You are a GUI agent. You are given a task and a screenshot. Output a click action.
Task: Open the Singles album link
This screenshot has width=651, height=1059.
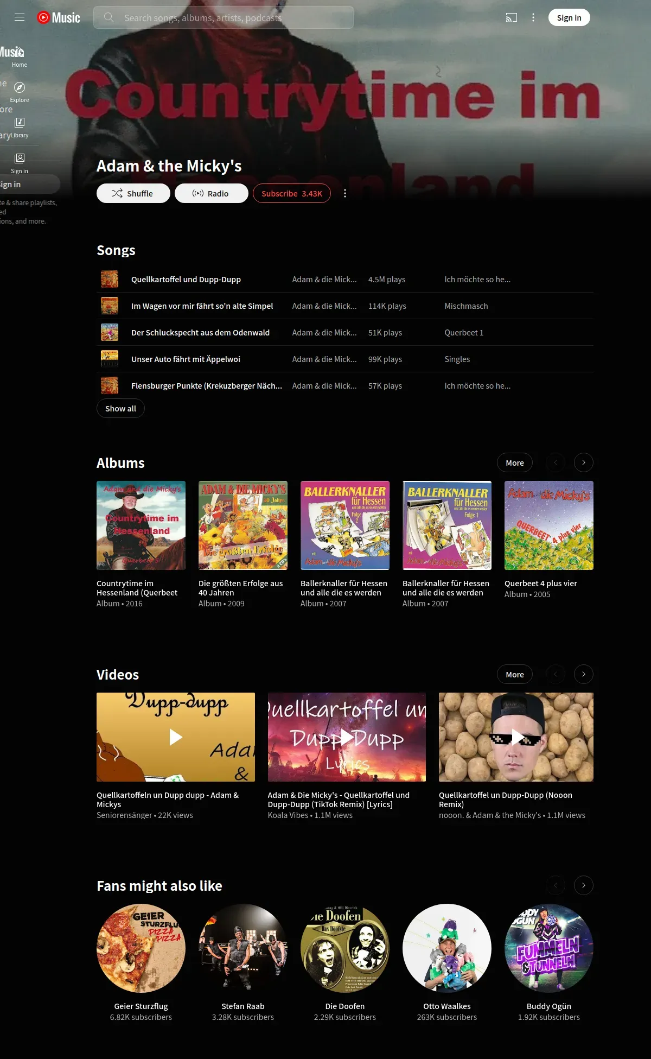tap(457, 359)
